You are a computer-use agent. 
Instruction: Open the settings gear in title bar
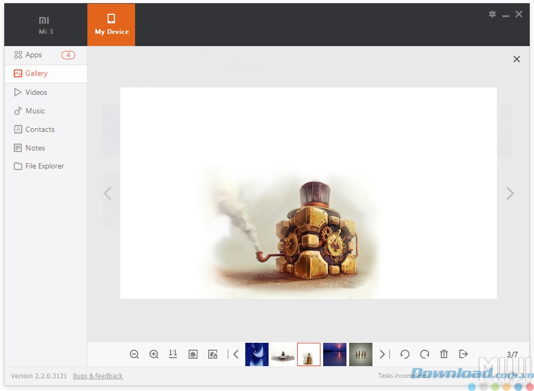tap(492, 14)
